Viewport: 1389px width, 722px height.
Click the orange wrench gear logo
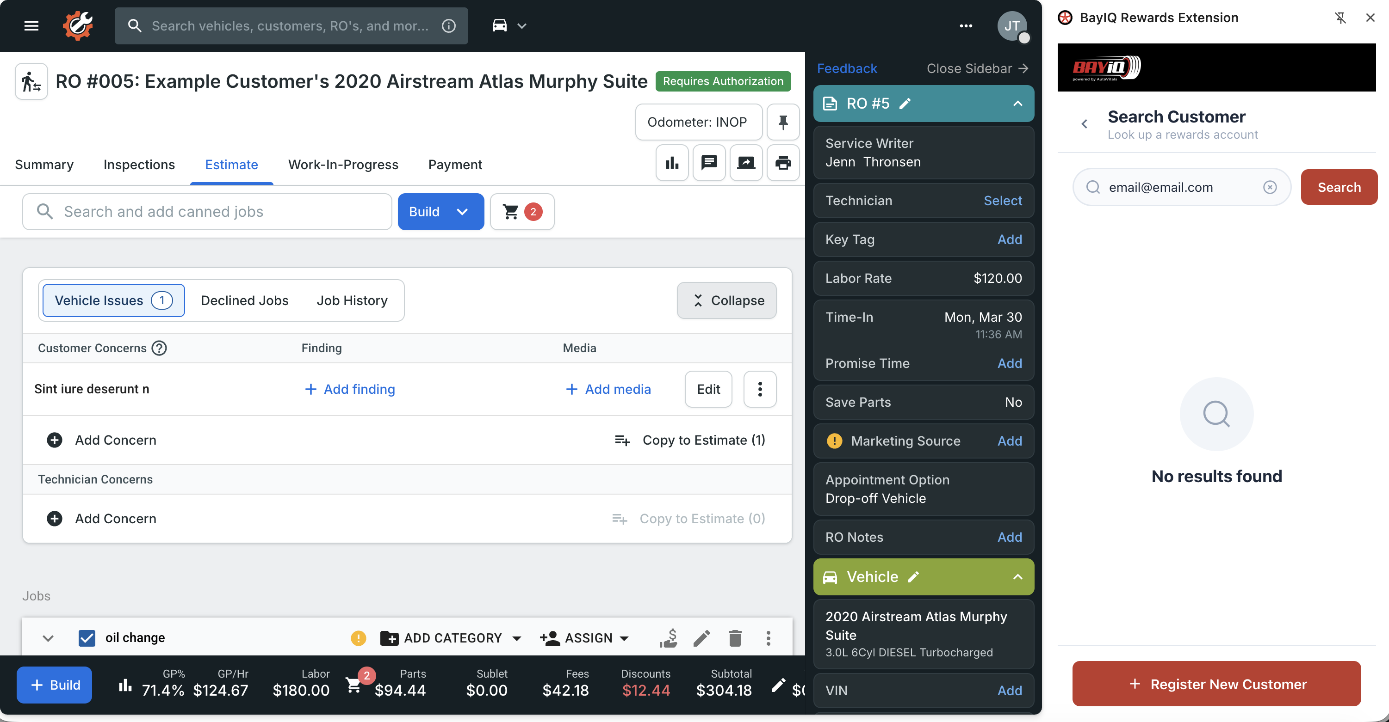point(77,25)
